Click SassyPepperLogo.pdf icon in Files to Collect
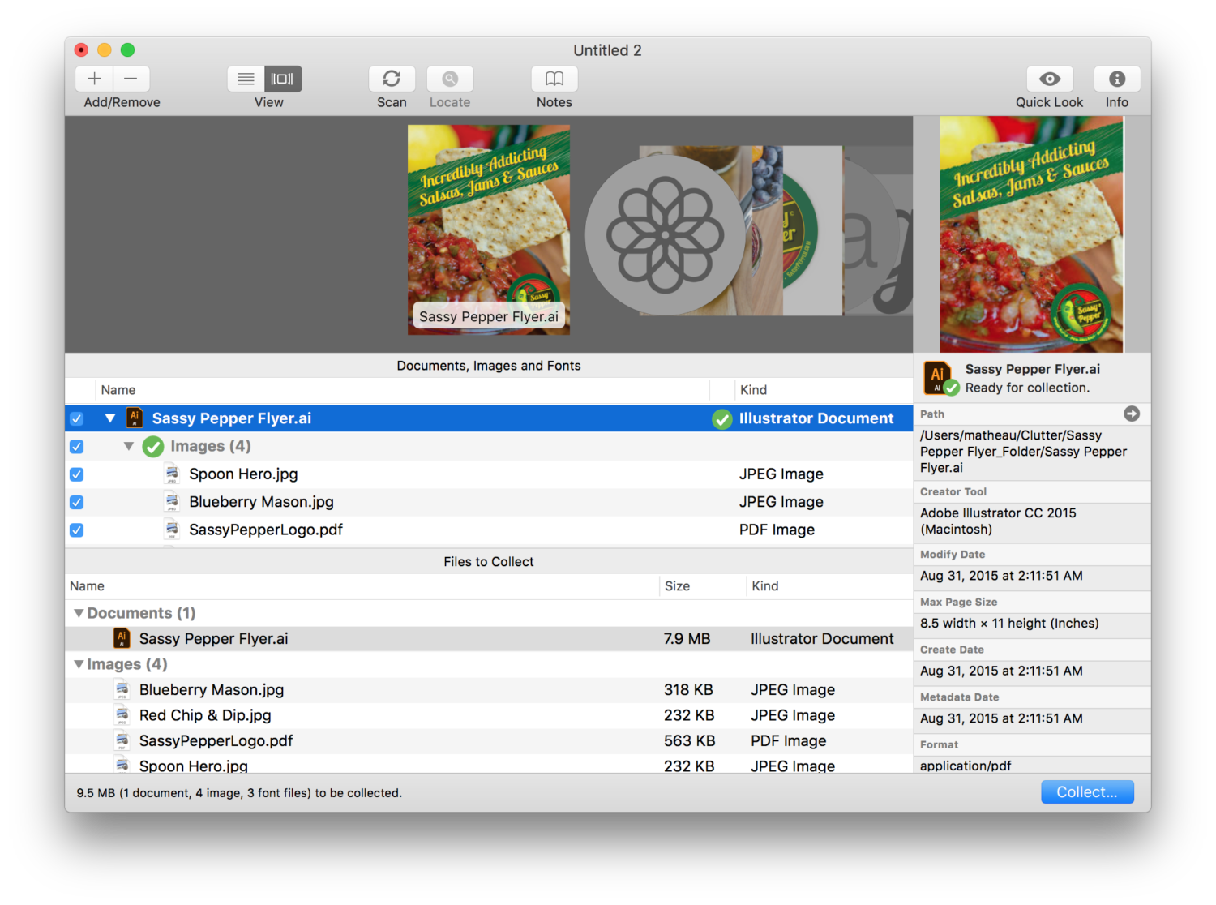 [122, 740]
